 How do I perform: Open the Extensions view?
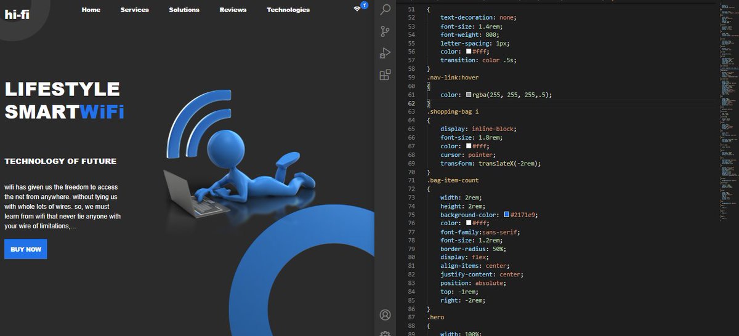point(385,75)
